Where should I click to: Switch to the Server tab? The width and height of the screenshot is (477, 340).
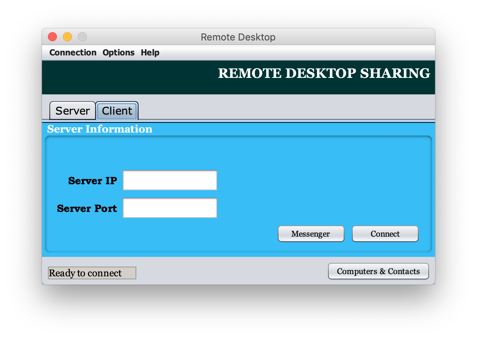[73, 111]
